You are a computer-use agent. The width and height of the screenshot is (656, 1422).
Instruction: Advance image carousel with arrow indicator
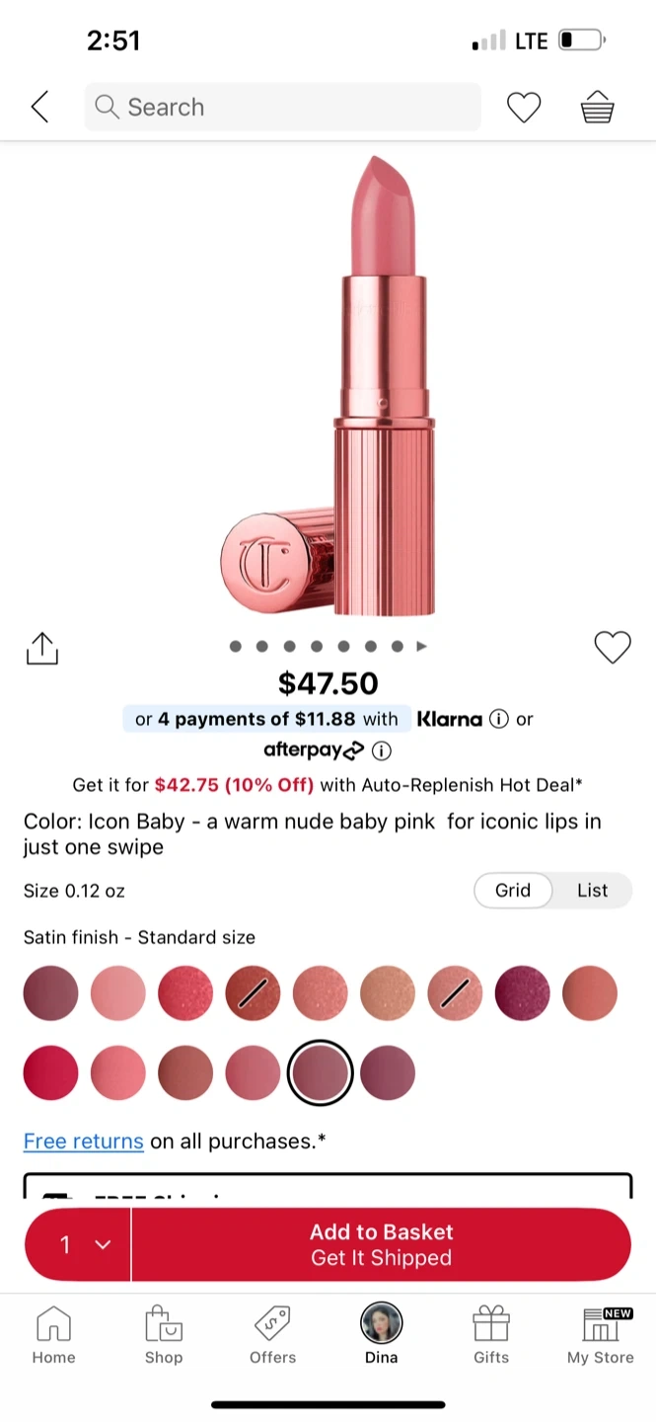coord(422,647)
